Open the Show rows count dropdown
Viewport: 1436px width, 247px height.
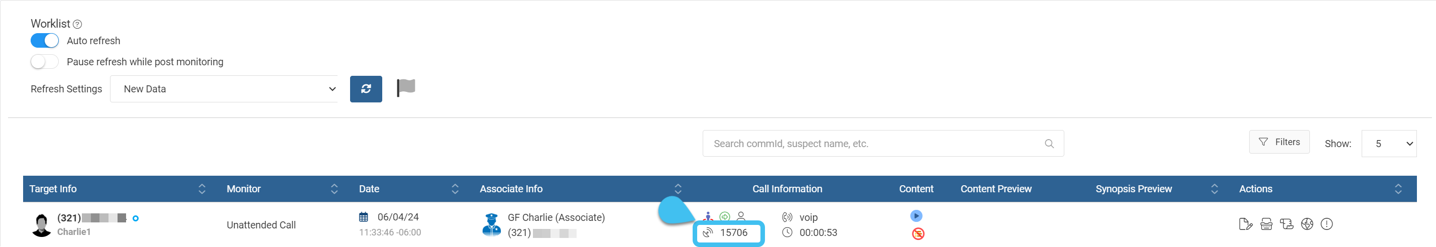(1388, 144)
